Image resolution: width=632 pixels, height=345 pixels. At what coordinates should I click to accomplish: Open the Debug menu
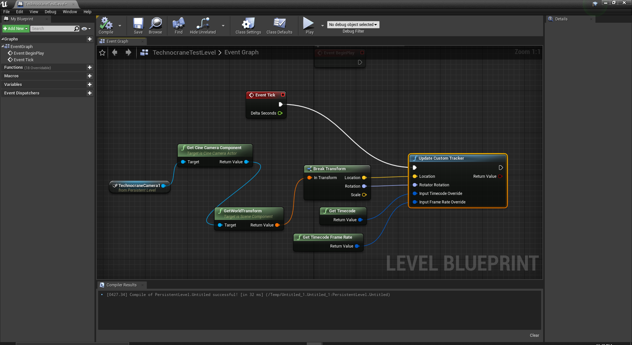point(50,12)
